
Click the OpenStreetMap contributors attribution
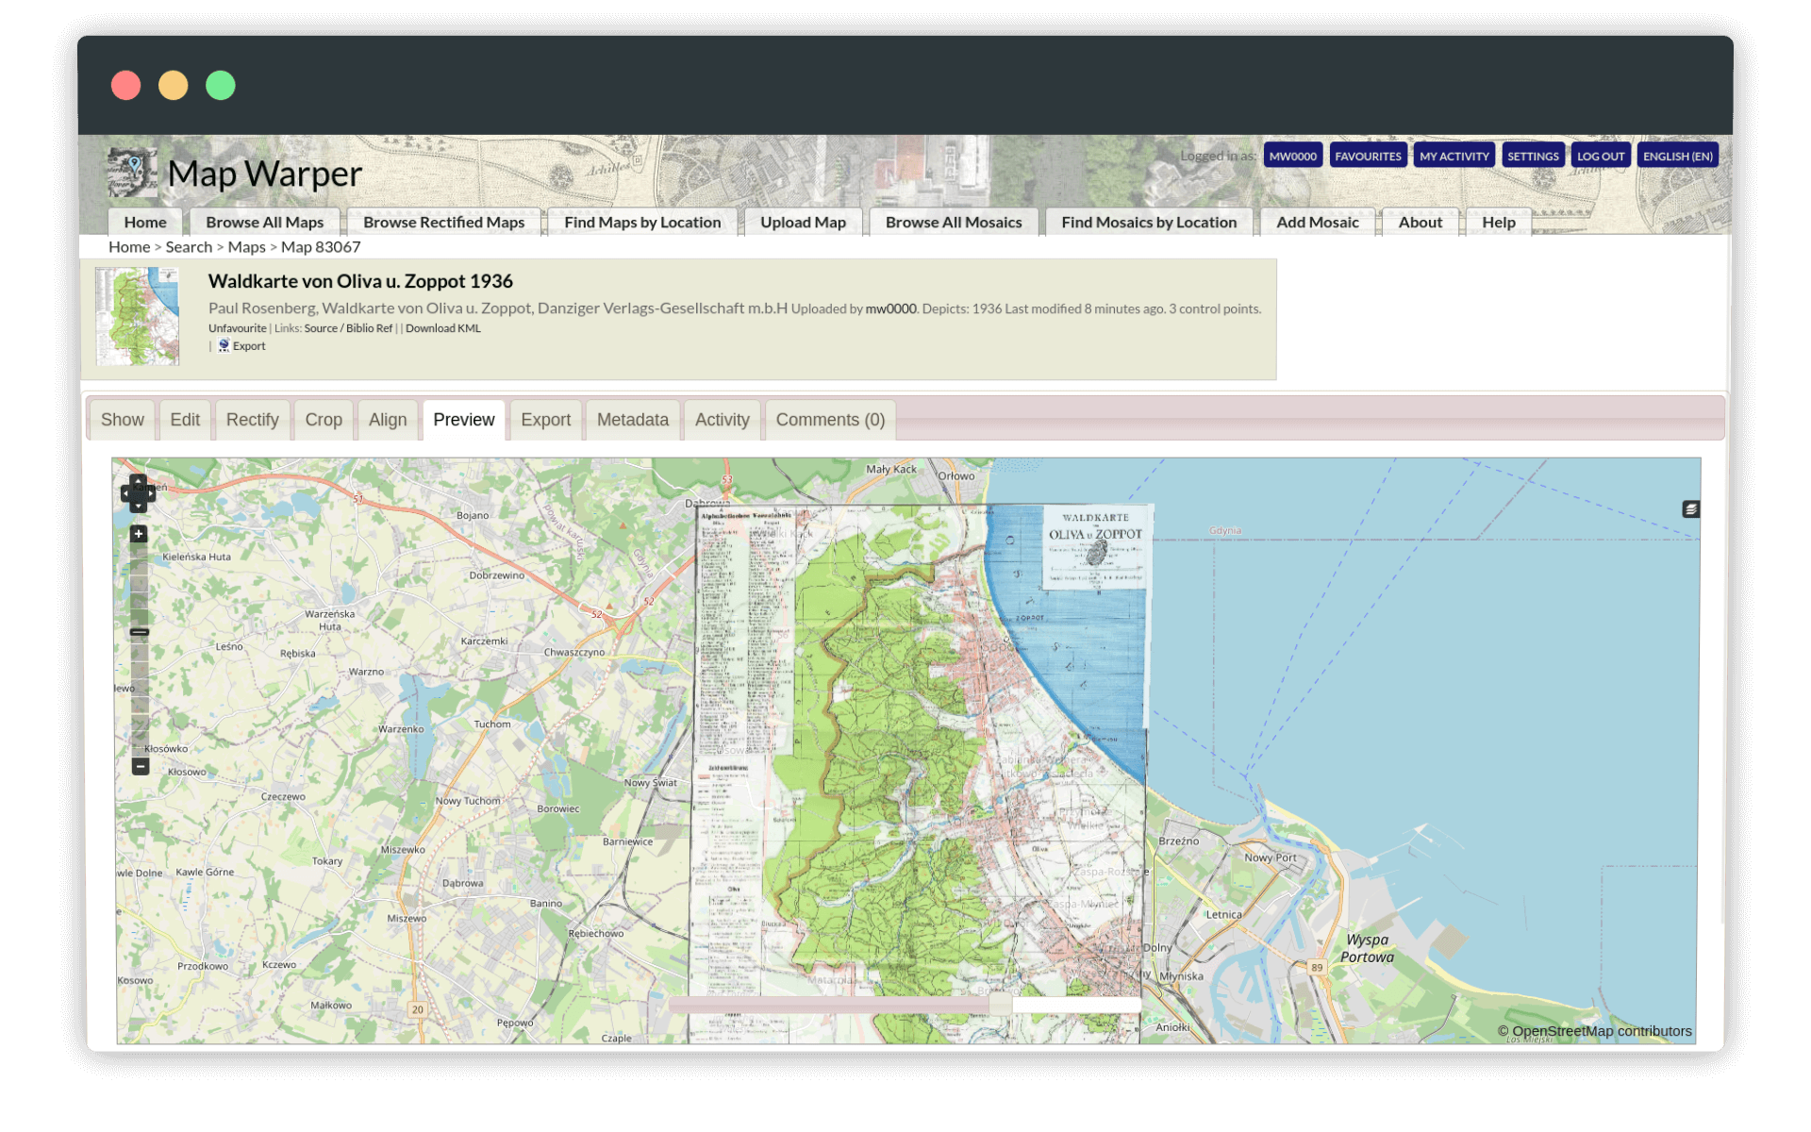tap(1595, 1031)
